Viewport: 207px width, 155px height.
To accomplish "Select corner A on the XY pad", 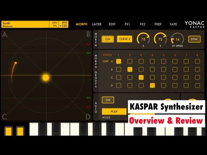I will pos(5,34).
